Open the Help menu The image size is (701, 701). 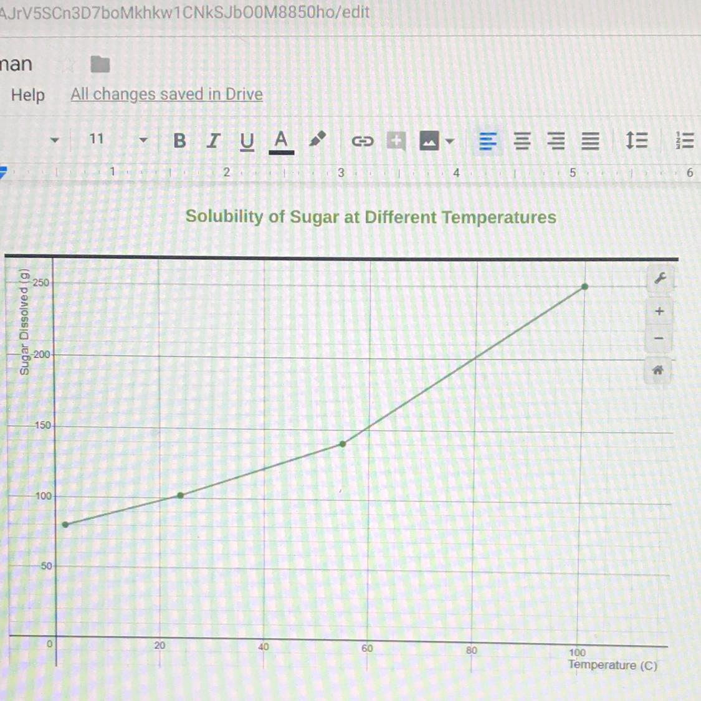point(27,95)
